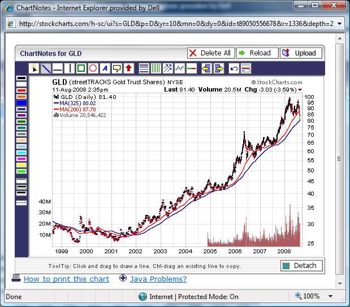Pick the red color swatch

[21, 90]
